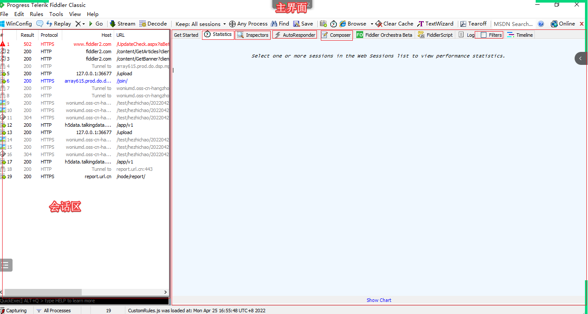Select session 12 h5data.talkingdata /app/v1
This screenshot has width=588, height=314.
(x=85, y=125)
